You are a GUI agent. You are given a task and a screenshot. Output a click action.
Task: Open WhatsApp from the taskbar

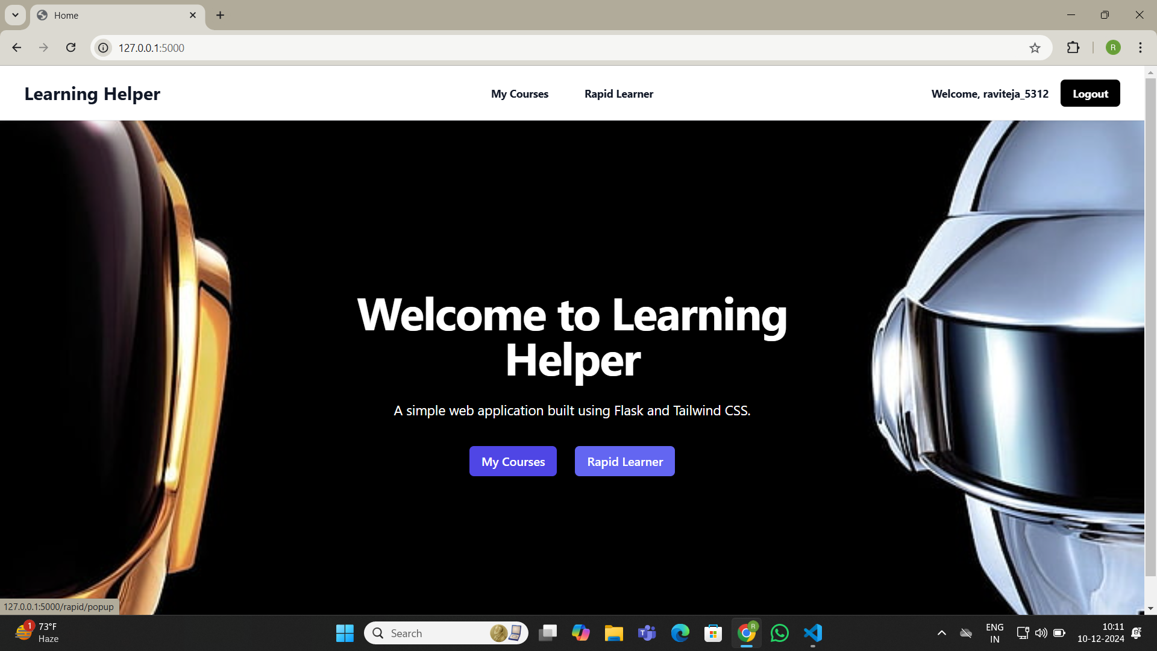coord(779,633)
